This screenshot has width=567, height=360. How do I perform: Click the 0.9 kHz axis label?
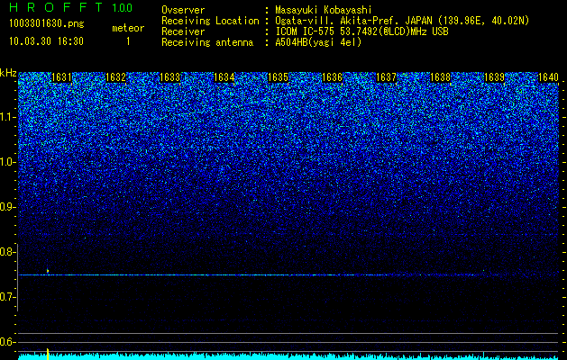point(7,207)
